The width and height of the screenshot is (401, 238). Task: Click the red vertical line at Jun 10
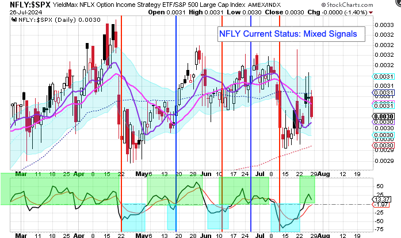pos(223,86)
